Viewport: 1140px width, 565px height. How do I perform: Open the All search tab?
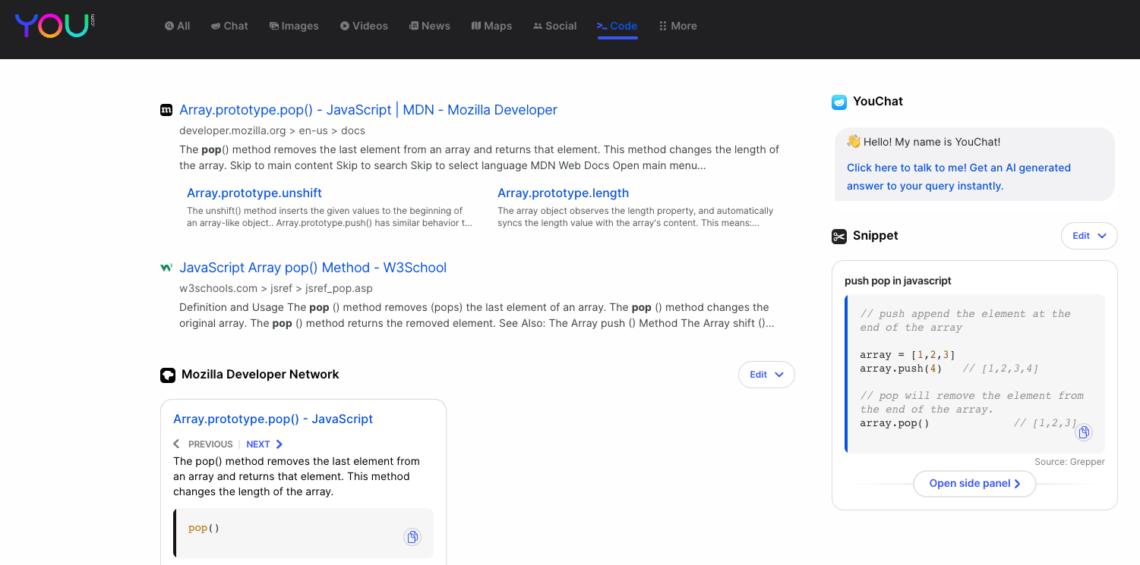click(177, 26)
